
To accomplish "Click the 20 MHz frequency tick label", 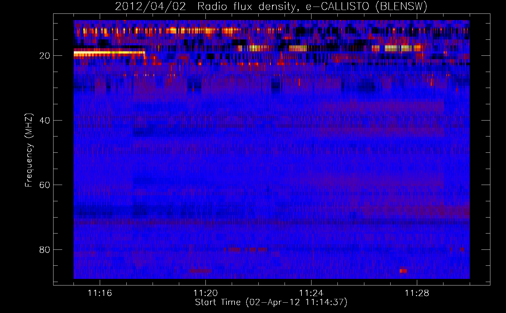I will tap(45, 56).
